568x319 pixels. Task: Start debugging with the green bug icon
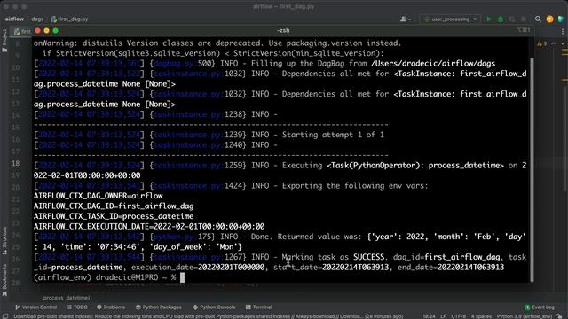click(501, 19)
